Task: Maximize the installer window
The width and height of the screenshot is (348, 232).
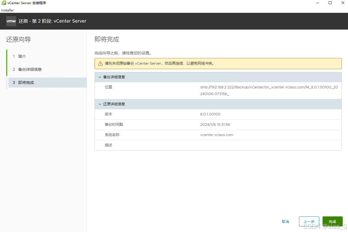Action: [x=330, y=3]
